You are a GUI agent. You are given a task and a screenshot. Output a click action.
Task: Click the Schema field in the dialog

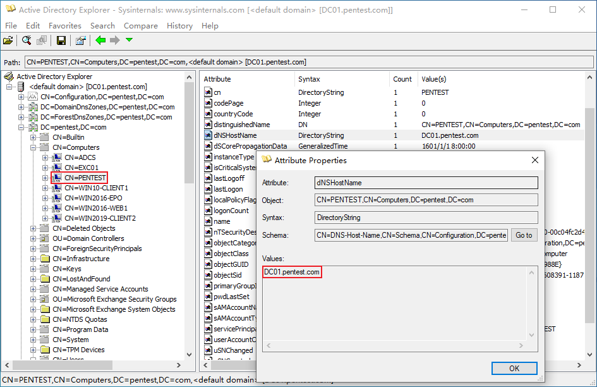(411, 235)
